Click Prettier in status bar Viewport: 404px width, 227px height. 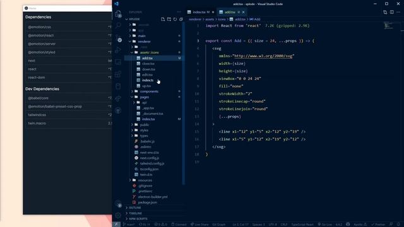[378, 224]
